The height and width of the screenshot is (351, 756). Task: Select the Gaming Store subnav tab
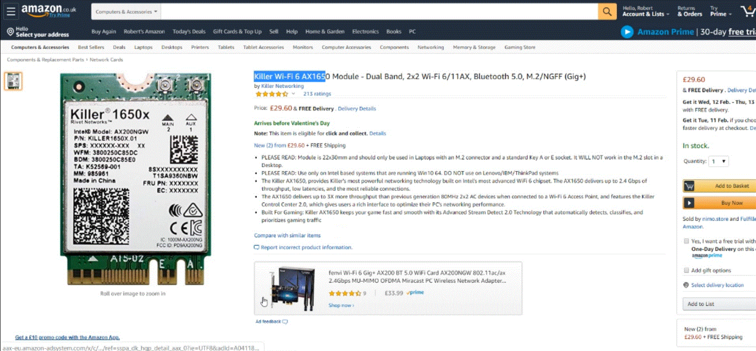520,47
